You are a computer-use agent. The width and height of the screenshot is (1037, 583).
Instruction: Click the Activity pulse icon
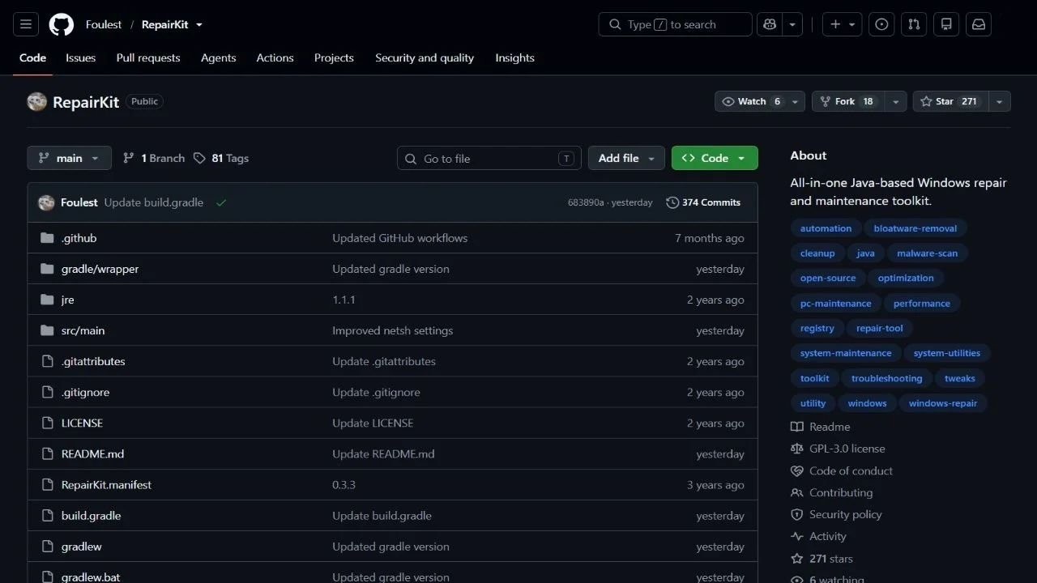(797, 536)
